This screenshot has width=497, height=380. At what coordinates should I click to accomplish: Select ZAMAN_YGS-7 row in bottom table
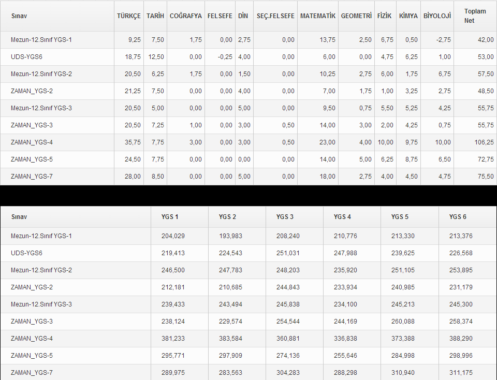point(248,372)
